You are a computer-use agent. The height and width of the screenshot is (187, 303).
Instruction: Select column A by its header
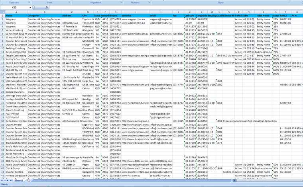16,12
